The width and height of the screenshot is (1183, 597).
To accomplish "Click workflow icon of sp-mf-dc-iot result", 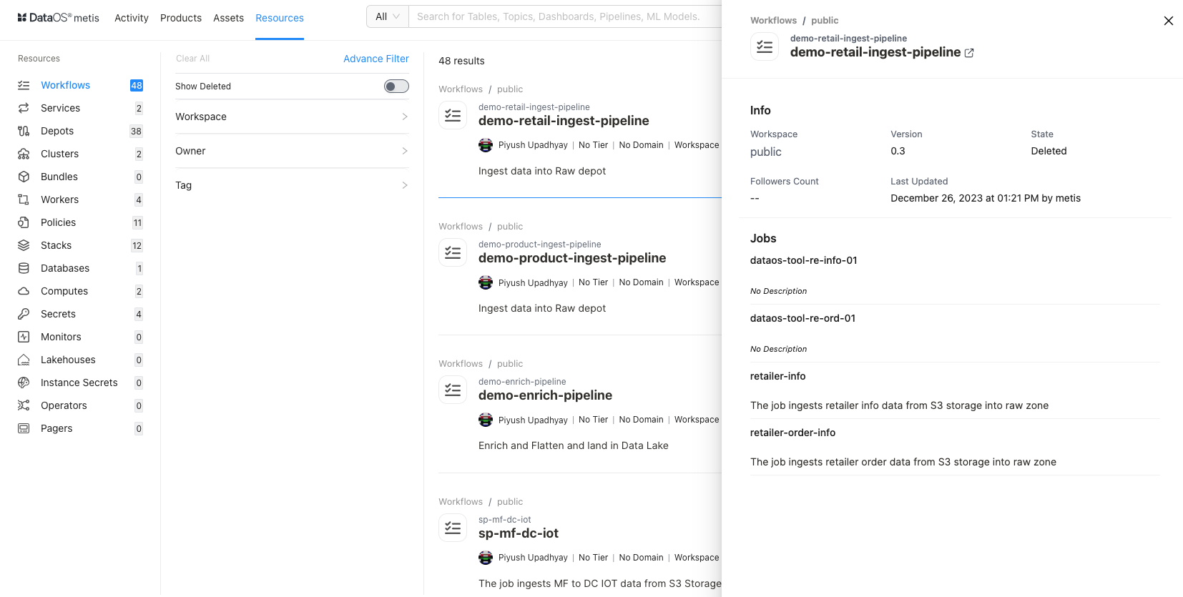I will 453,528.
